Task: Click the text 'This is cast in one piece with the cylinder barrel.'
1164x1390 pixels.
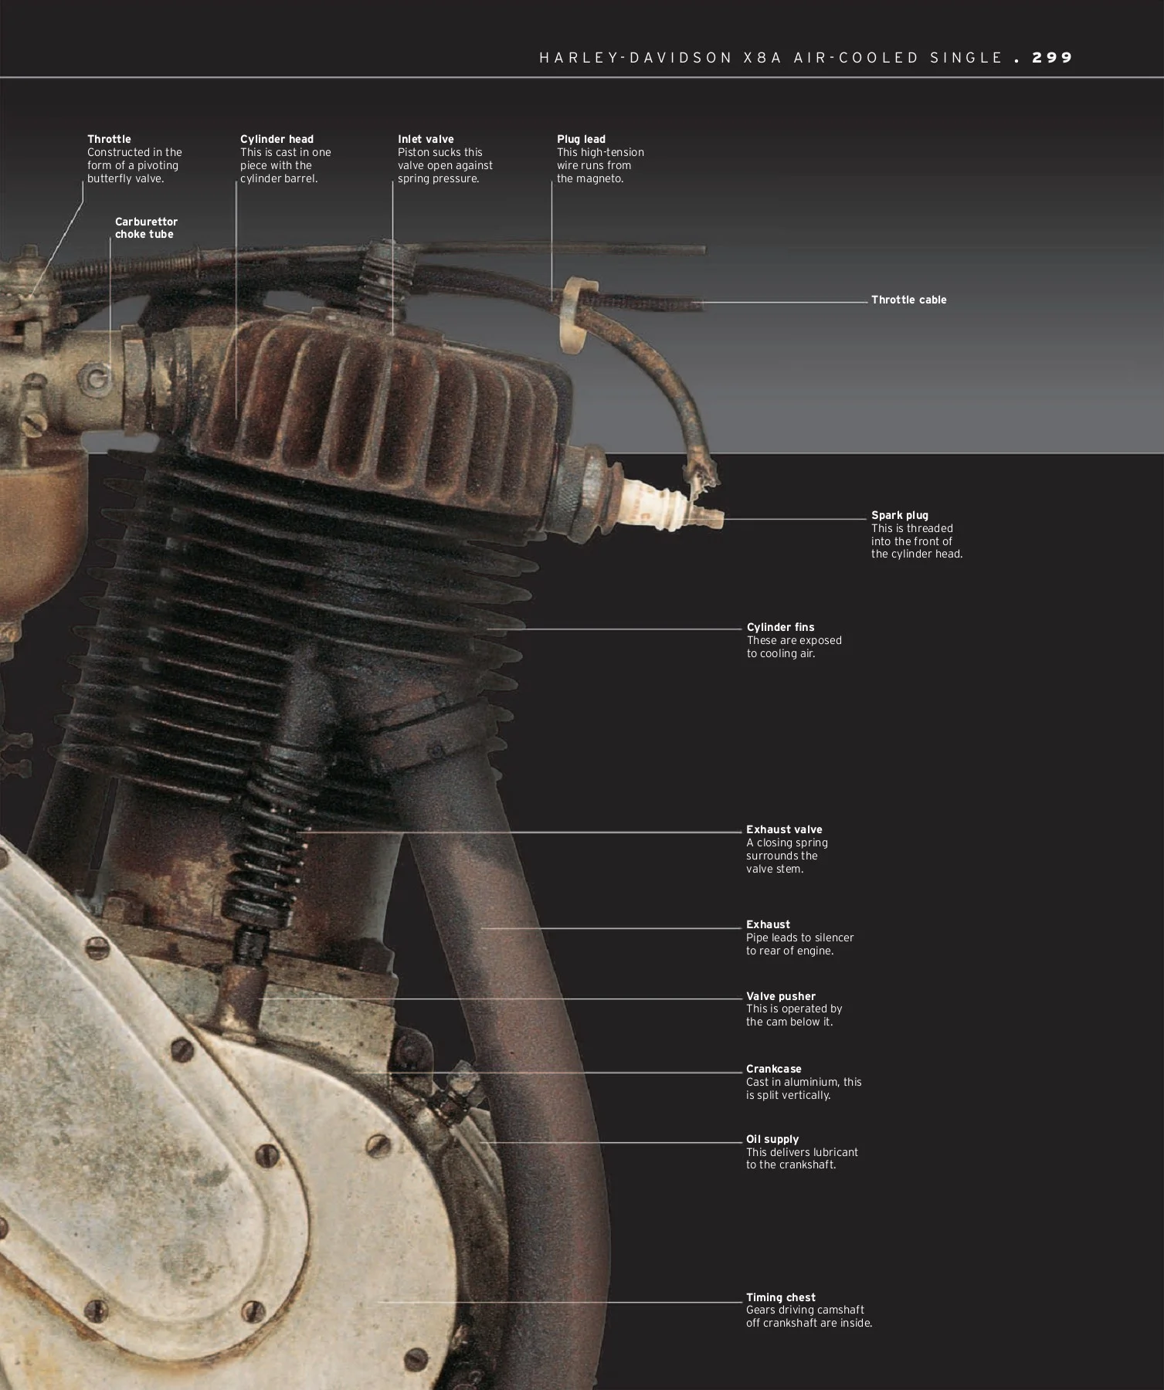Action: pos(285,165)
